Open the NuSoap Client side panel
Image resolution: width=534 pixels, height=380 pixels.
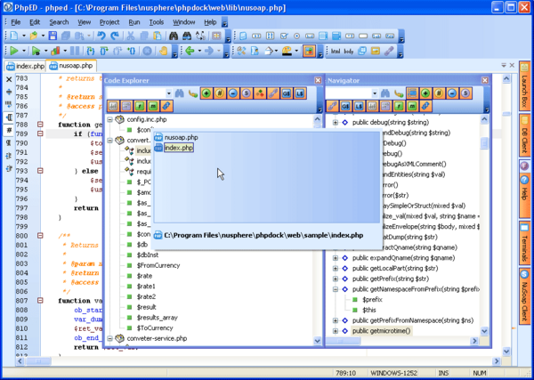[x=524, y=295]
